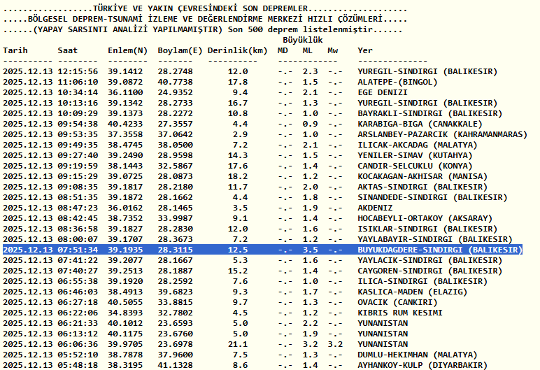The width and height of the screenshot is (540, 370).
Task: Click the 3.2 Mw value for YUNANISTAN
Action: tap(335, 344)
